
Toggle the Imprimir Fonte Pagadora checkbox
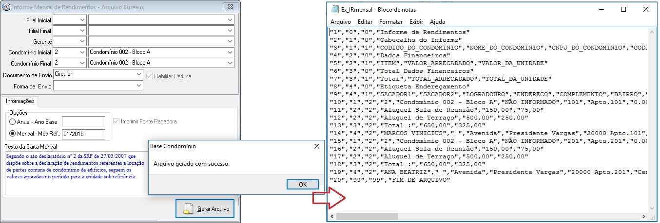coord(116,121)
